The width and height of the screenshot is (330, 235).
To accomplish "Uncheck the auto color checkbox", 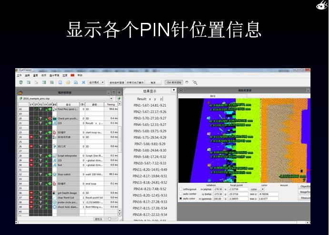I will point(180,198).
